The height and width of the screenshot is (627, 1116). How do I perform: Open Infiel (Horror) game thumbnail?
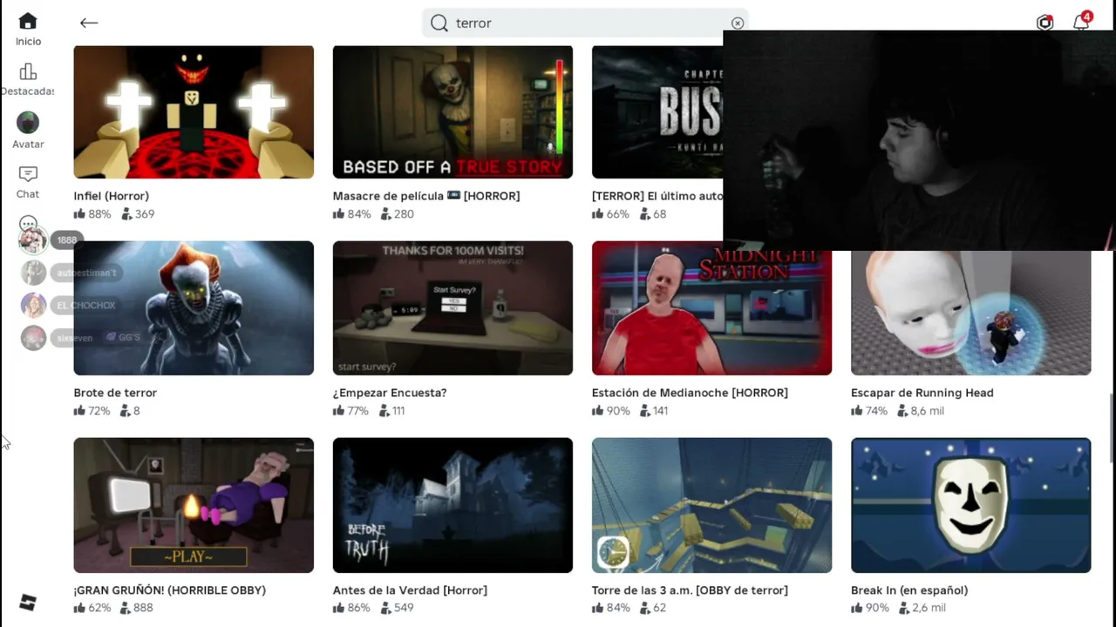pyautogui.click(x=194, y=112)
